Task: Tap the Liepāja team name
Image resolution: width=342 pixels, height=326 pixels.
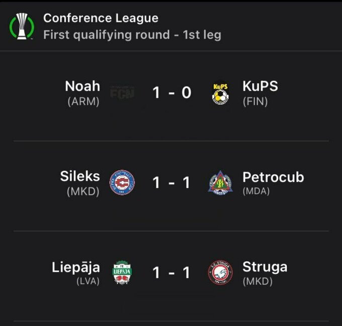Action: click(76, 267)
